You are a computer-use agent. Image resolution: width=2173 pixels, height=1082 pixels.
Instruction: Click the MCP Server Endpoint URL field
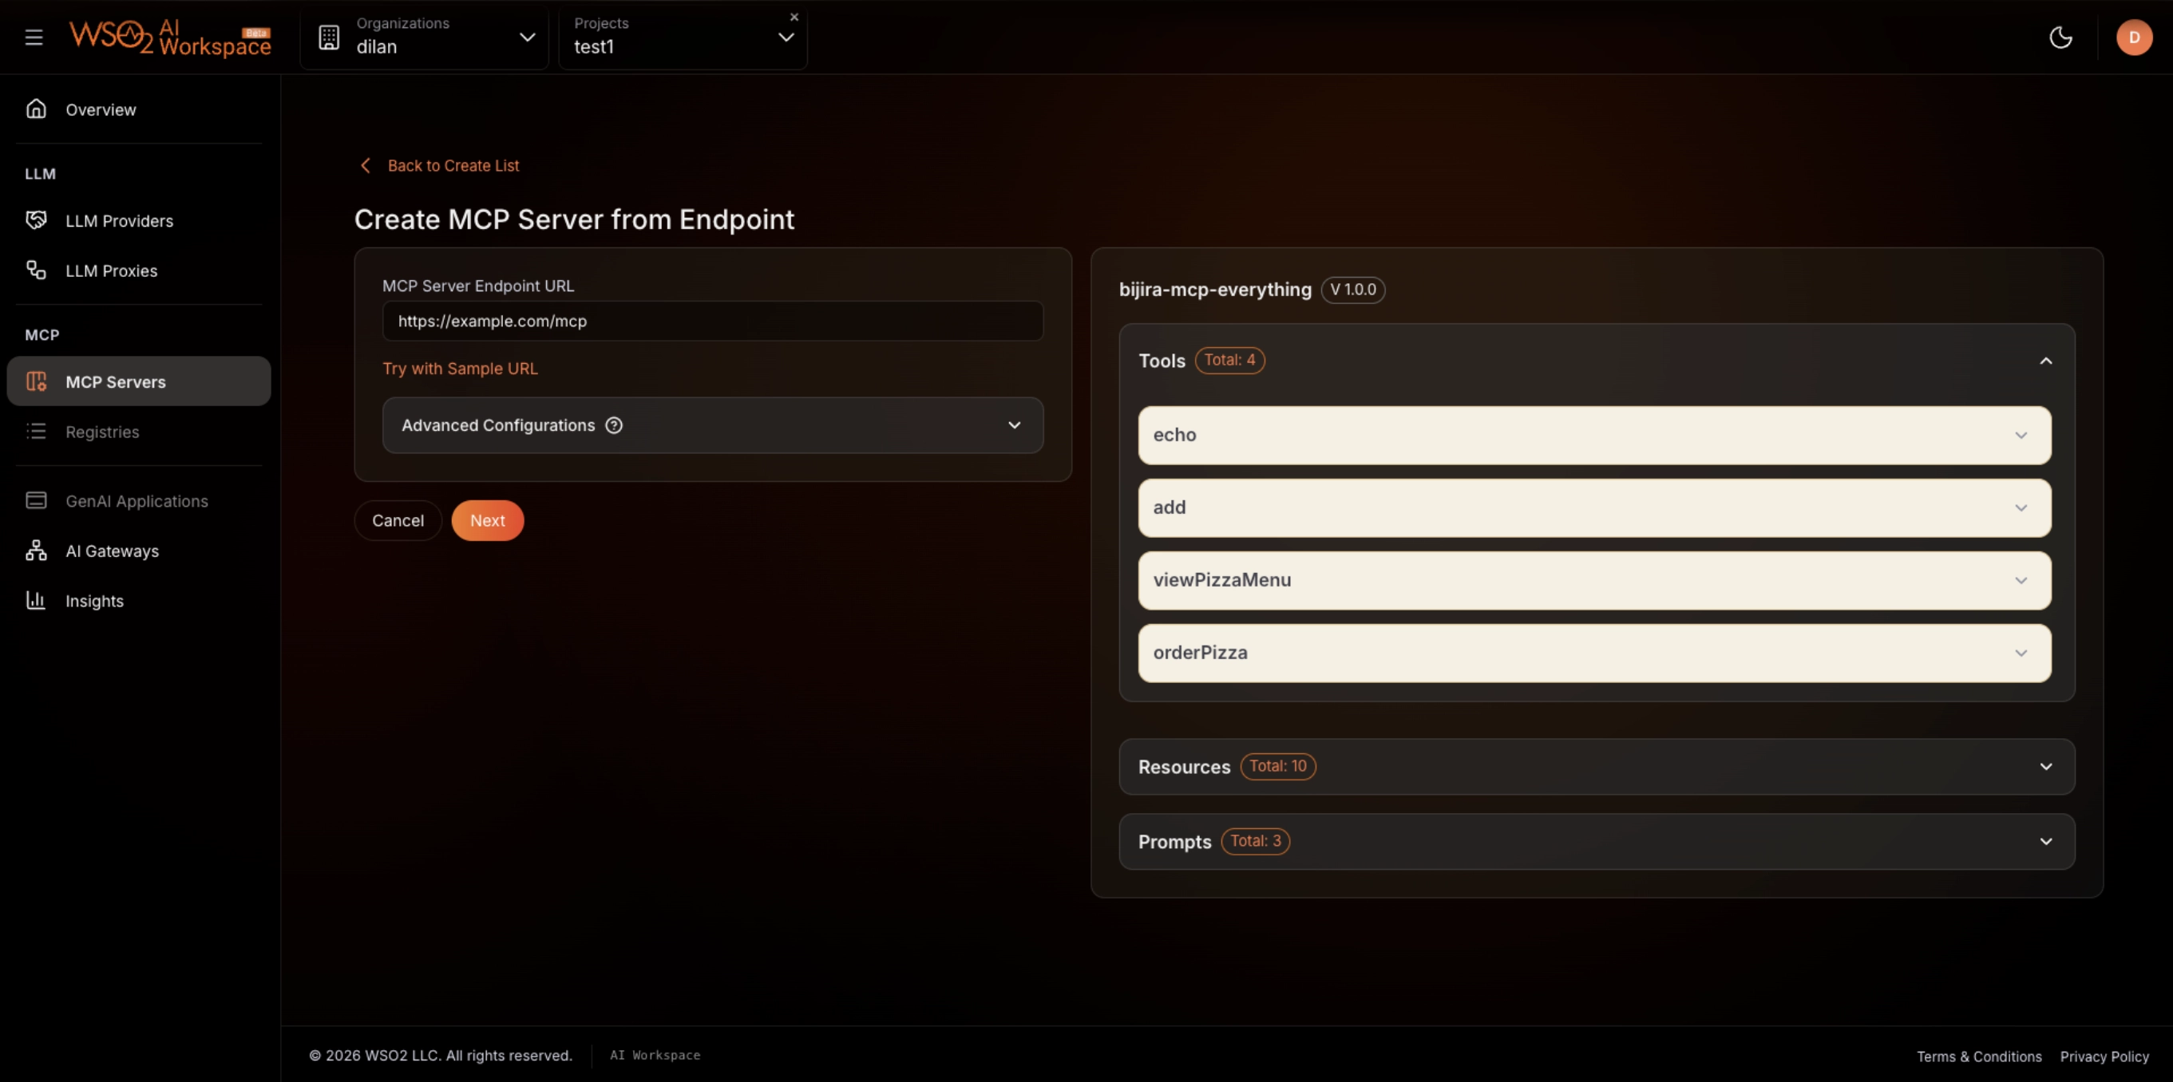tap(713, 322)
